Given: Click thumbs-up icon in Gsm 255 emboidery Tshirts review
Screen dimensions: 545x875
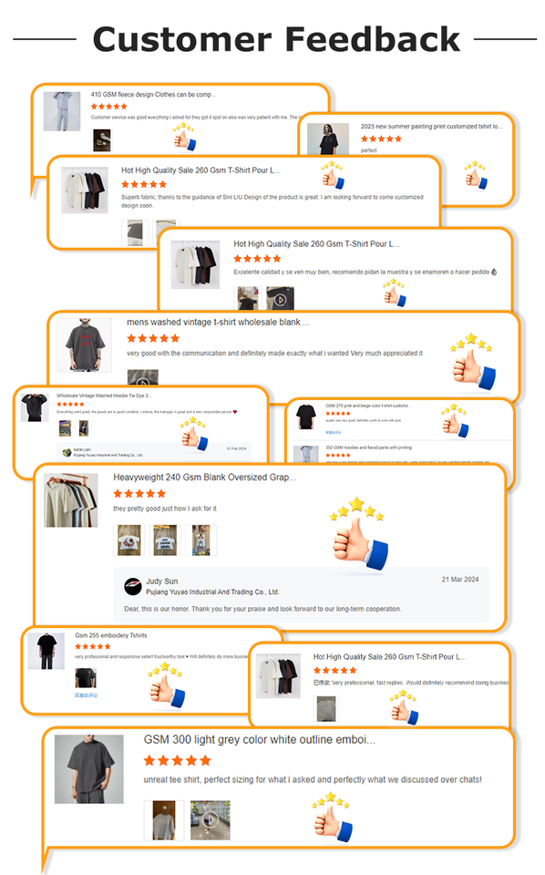Looking at the screenshot, I should click(x=166, y=685).
